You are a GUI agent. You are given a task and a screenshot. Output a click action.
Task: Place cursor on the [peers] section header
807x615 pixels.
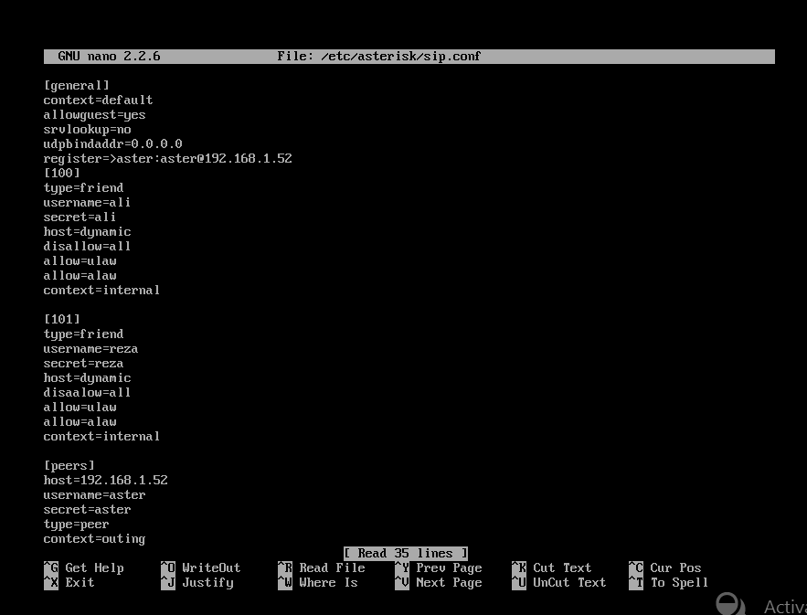69,465
